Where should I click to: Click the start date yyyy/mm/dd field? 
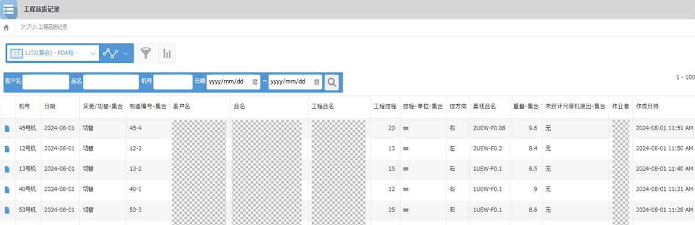tap(233, 82)
